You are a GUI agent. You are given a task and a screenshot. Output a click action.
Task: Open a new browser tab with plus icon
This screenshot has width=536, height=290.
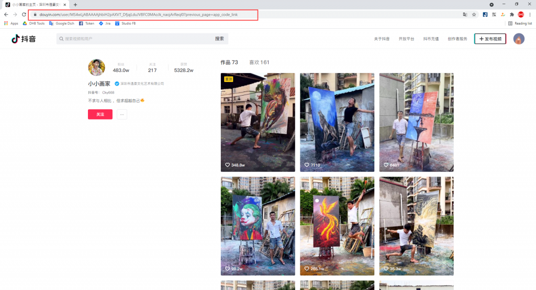point(75,5)
